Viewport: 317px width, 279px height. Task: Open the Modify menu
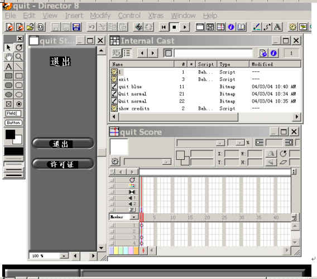click(x=100, y=16)
